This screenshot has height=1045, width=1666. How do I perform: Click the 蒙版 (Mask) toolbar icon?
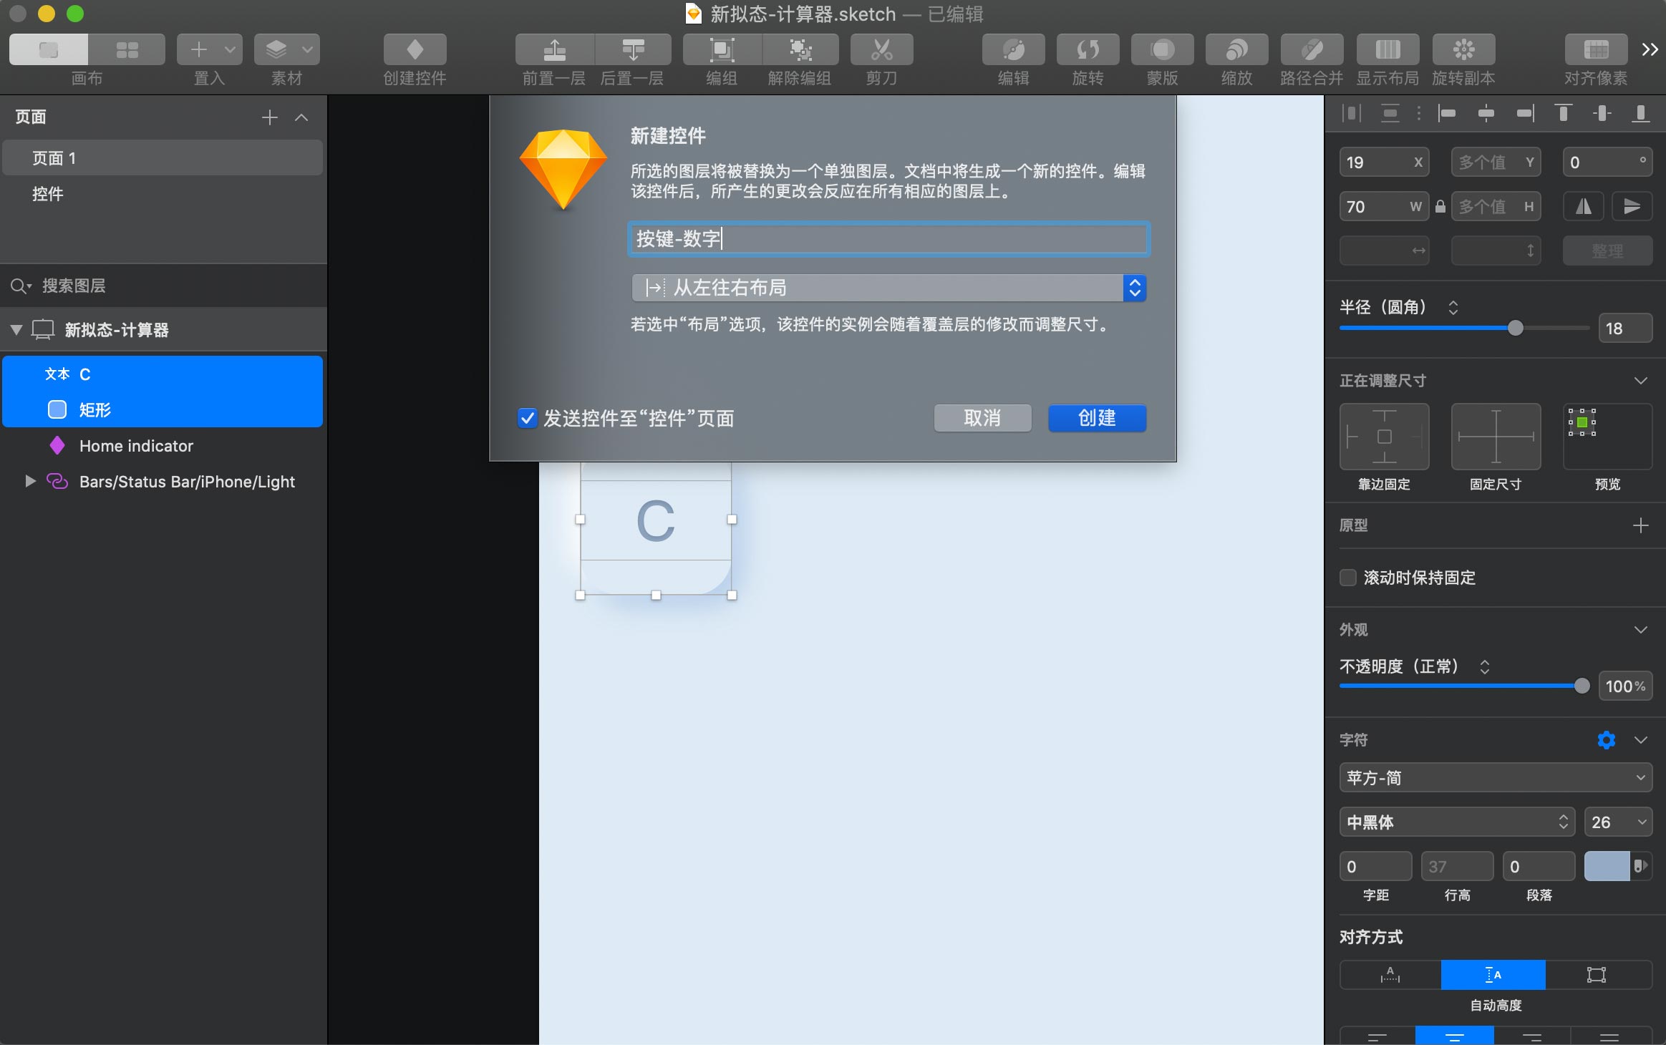[1162, 50]
